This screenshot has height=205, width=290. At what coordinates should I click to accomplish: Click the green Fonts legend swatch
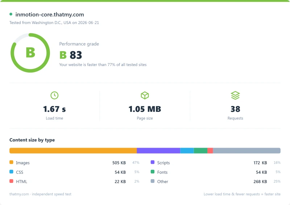tap(153, 172)
